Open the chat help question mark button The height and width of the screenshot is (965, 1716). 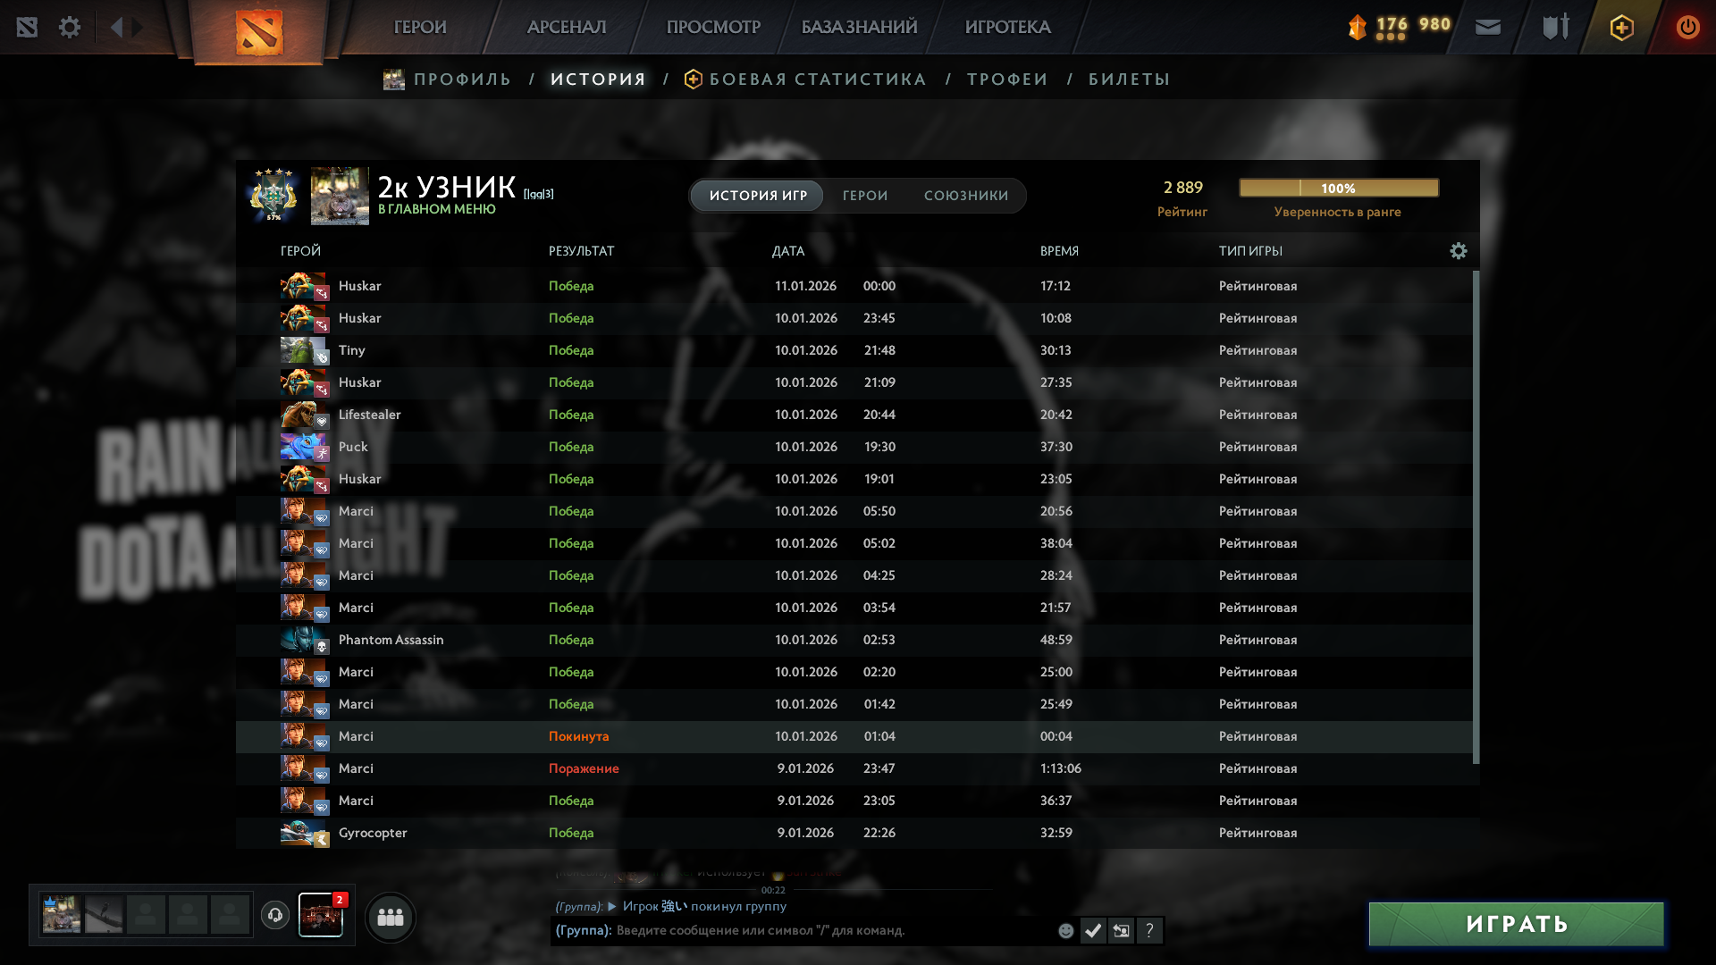[x=1149, y=931]
